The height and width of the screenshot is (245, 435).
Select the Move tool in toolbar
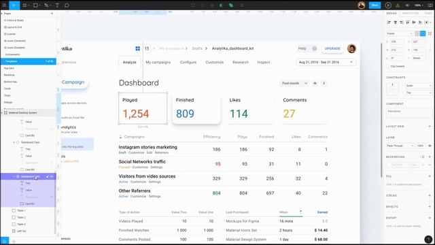pos(14,5)
